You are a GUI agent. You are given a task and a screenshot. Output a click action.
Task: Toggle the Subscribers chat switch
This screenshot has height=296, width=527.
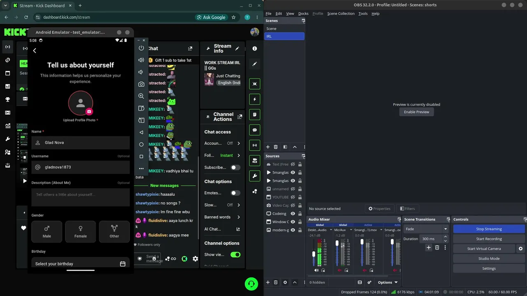click(x=235, y=167)
